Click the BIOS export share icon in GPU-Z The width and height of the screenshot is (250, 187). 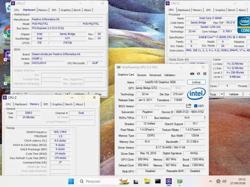point(189,106)
